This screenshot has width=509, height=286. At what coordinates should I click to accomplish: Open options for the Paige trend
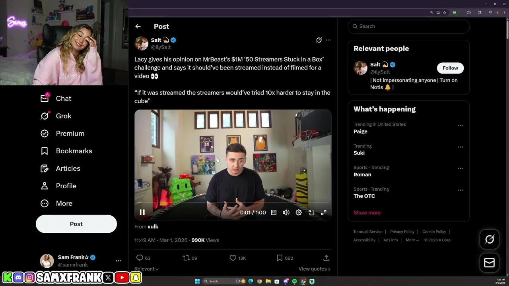[460, 126]
